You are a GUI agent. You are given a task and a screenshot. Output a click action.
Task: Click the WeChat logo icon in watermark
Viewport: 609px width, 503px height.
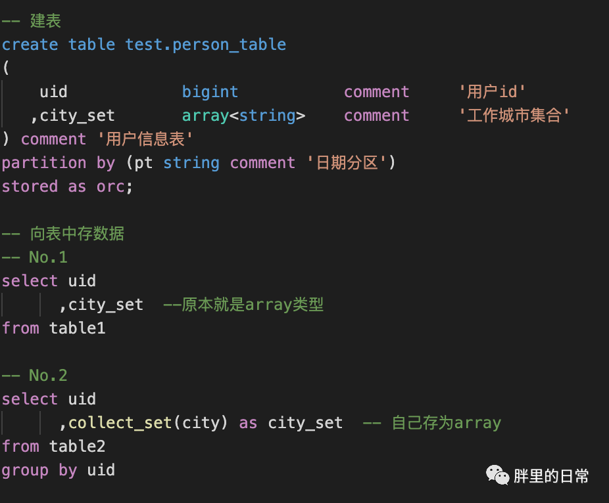(498, 475)
